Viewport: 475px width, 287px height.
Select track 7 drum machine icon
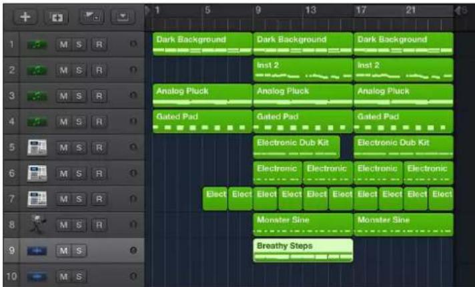(x=37, y=199)
